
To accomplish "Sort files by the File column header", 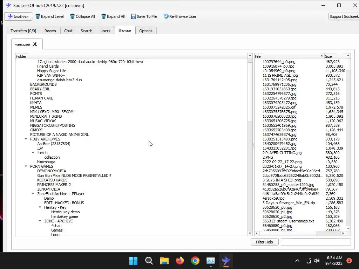I will click(x=289, y=56).
